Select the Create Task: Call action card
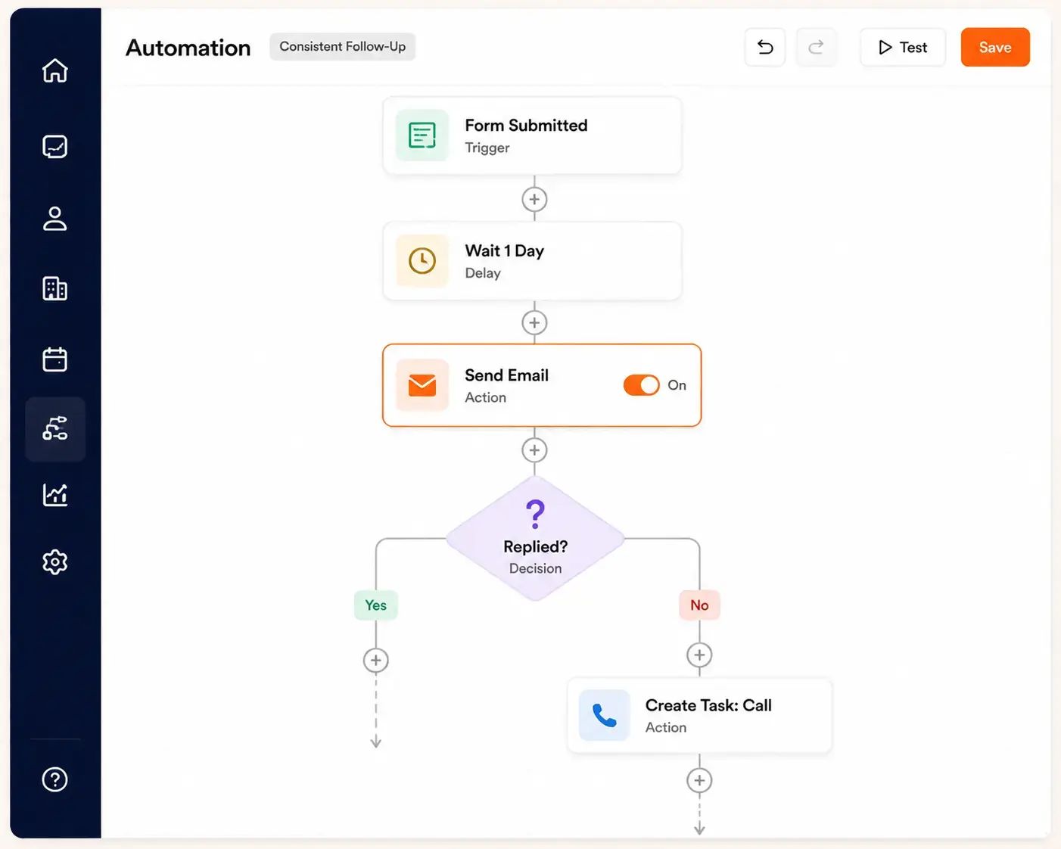 [700, 716]
